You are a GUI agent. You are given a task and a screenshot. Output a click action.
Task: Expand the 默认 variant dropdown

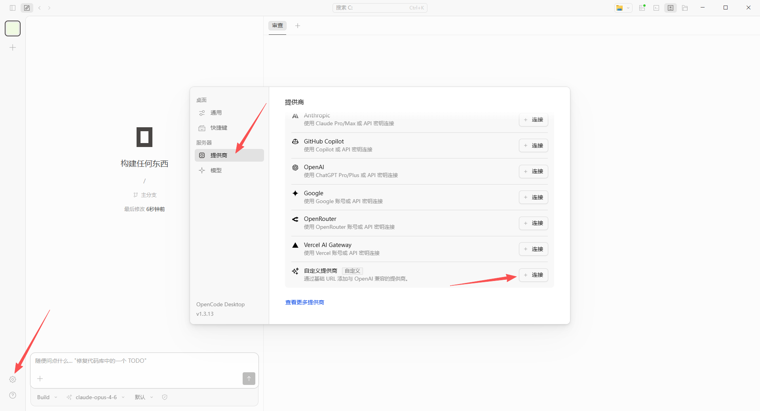click(144, 397)
